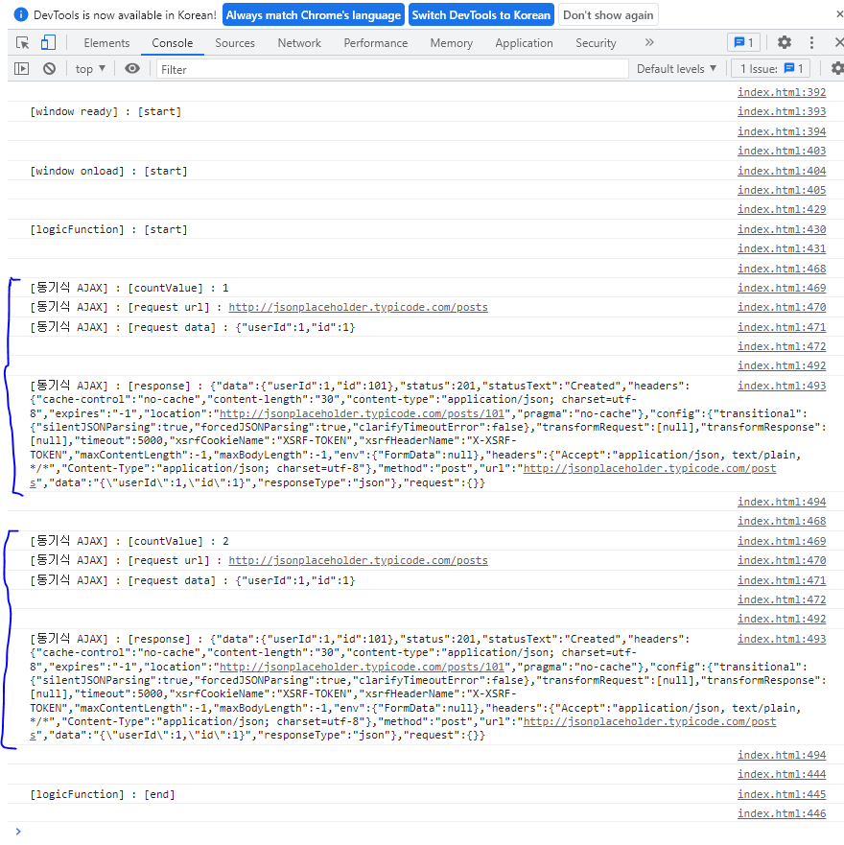844x845 pixels.
Task: Select the '[logicFunction] : [start]' log line
Action: [x=109, y=229]
